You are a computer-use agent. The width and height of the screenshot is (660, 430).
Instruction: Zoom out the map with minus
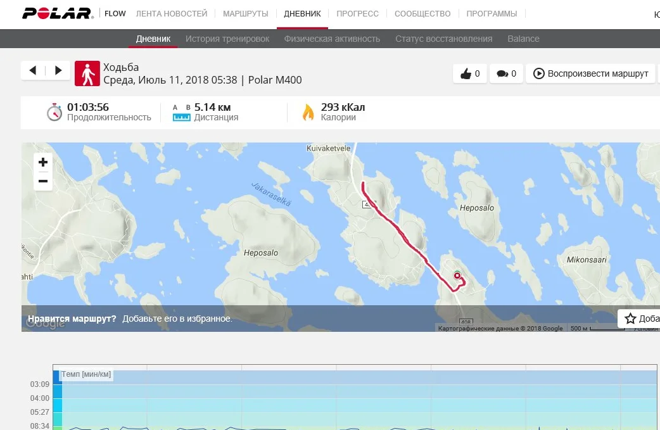coord(43,181)
